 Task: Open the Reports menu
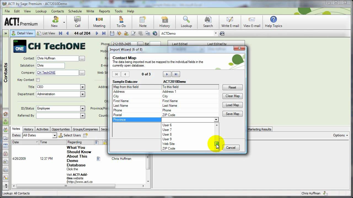click(x=105, y=11)
